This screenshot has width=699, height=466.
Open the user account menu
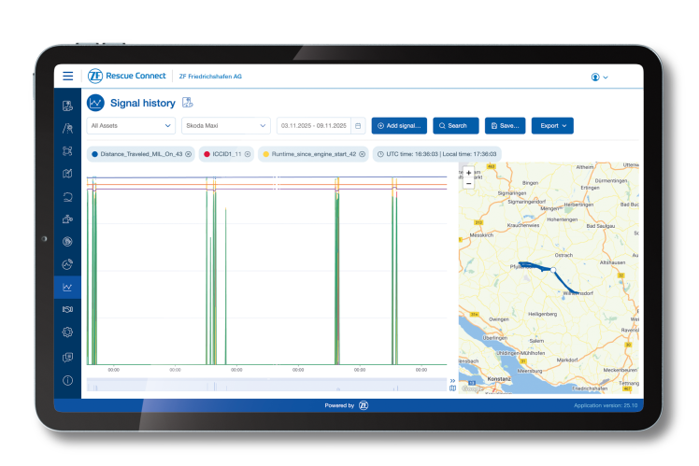click(x=600, y=77)
